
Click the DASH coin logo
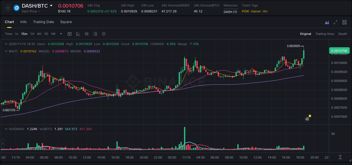pyautogui.click(x=16, y=8)
